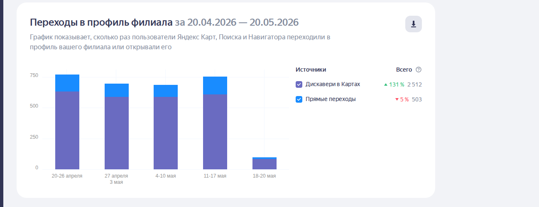Click the date range 20.04.2026 — 20.05.2026
The image size is (539, 207).
[x=243, y=22]
